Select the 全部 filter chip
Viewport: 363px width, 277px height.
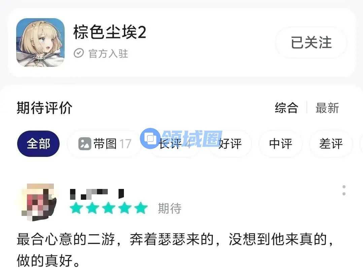pyautogui.click(x=38, y=144)
